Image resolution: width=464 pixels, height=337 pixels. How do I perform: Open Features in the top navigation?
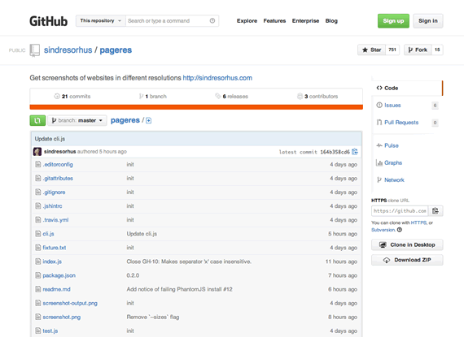pos(274,21)
